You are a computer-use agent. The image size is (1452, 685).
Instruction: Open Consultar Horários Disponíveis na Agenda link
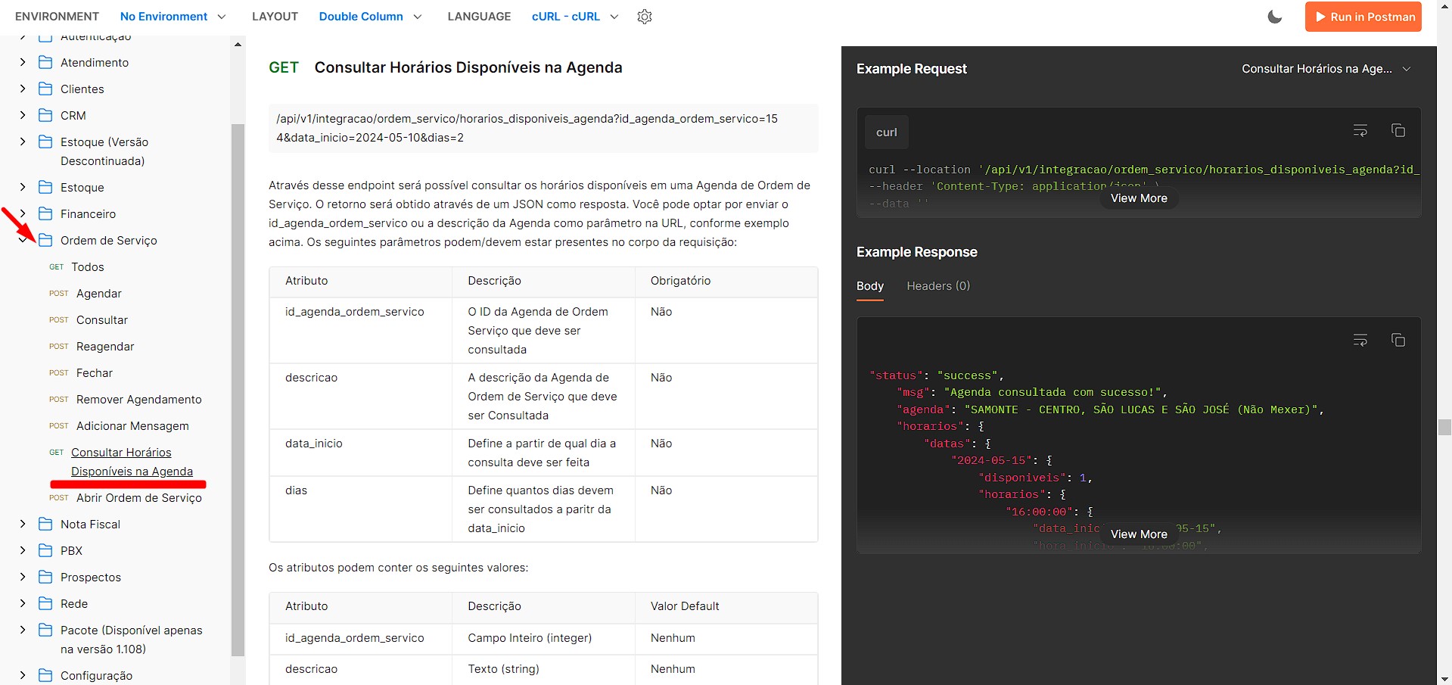(x=132, y=462)
